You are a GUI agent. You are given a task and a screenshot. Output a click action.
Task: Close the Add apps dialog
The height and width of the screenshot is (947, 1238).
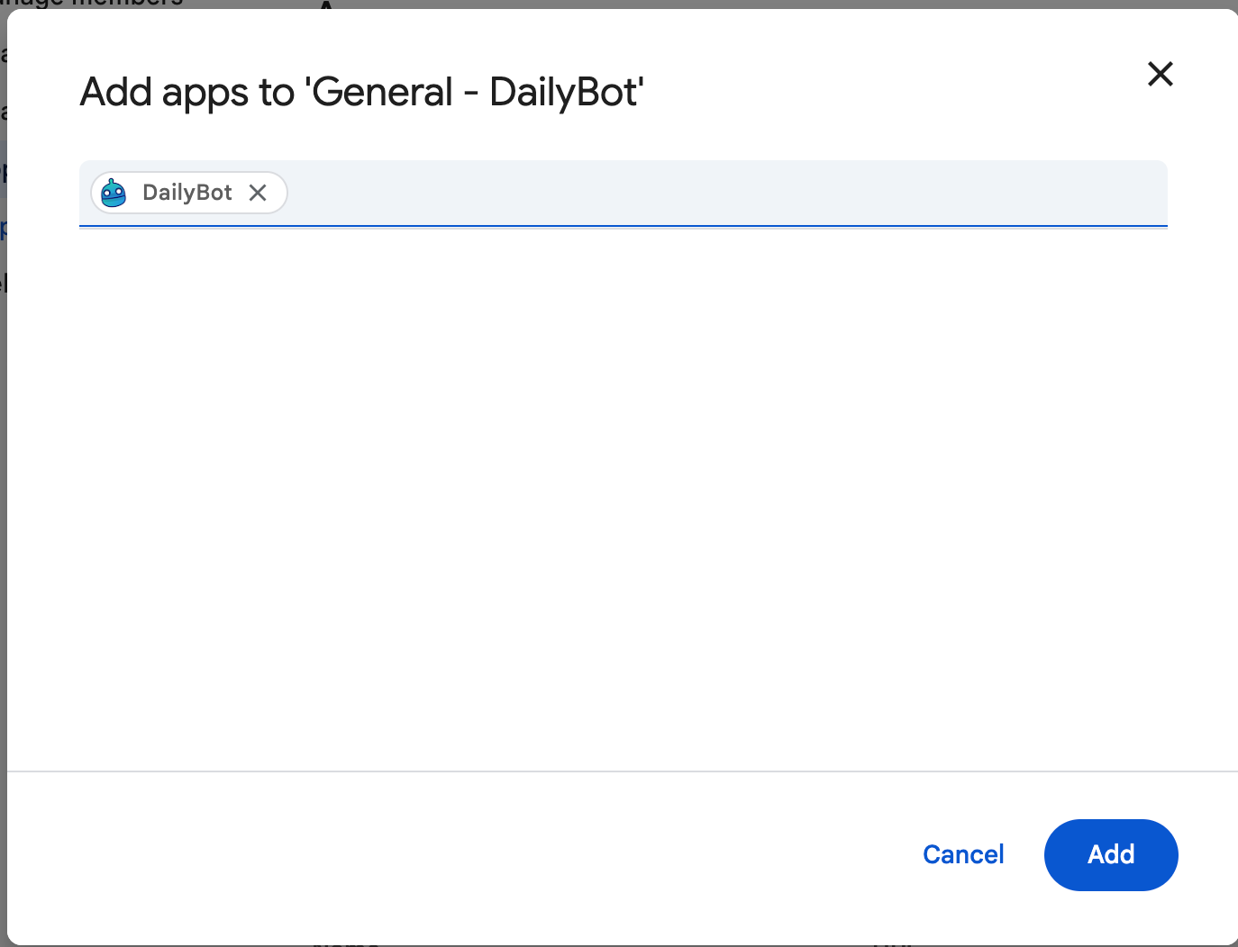(1160, 74)
